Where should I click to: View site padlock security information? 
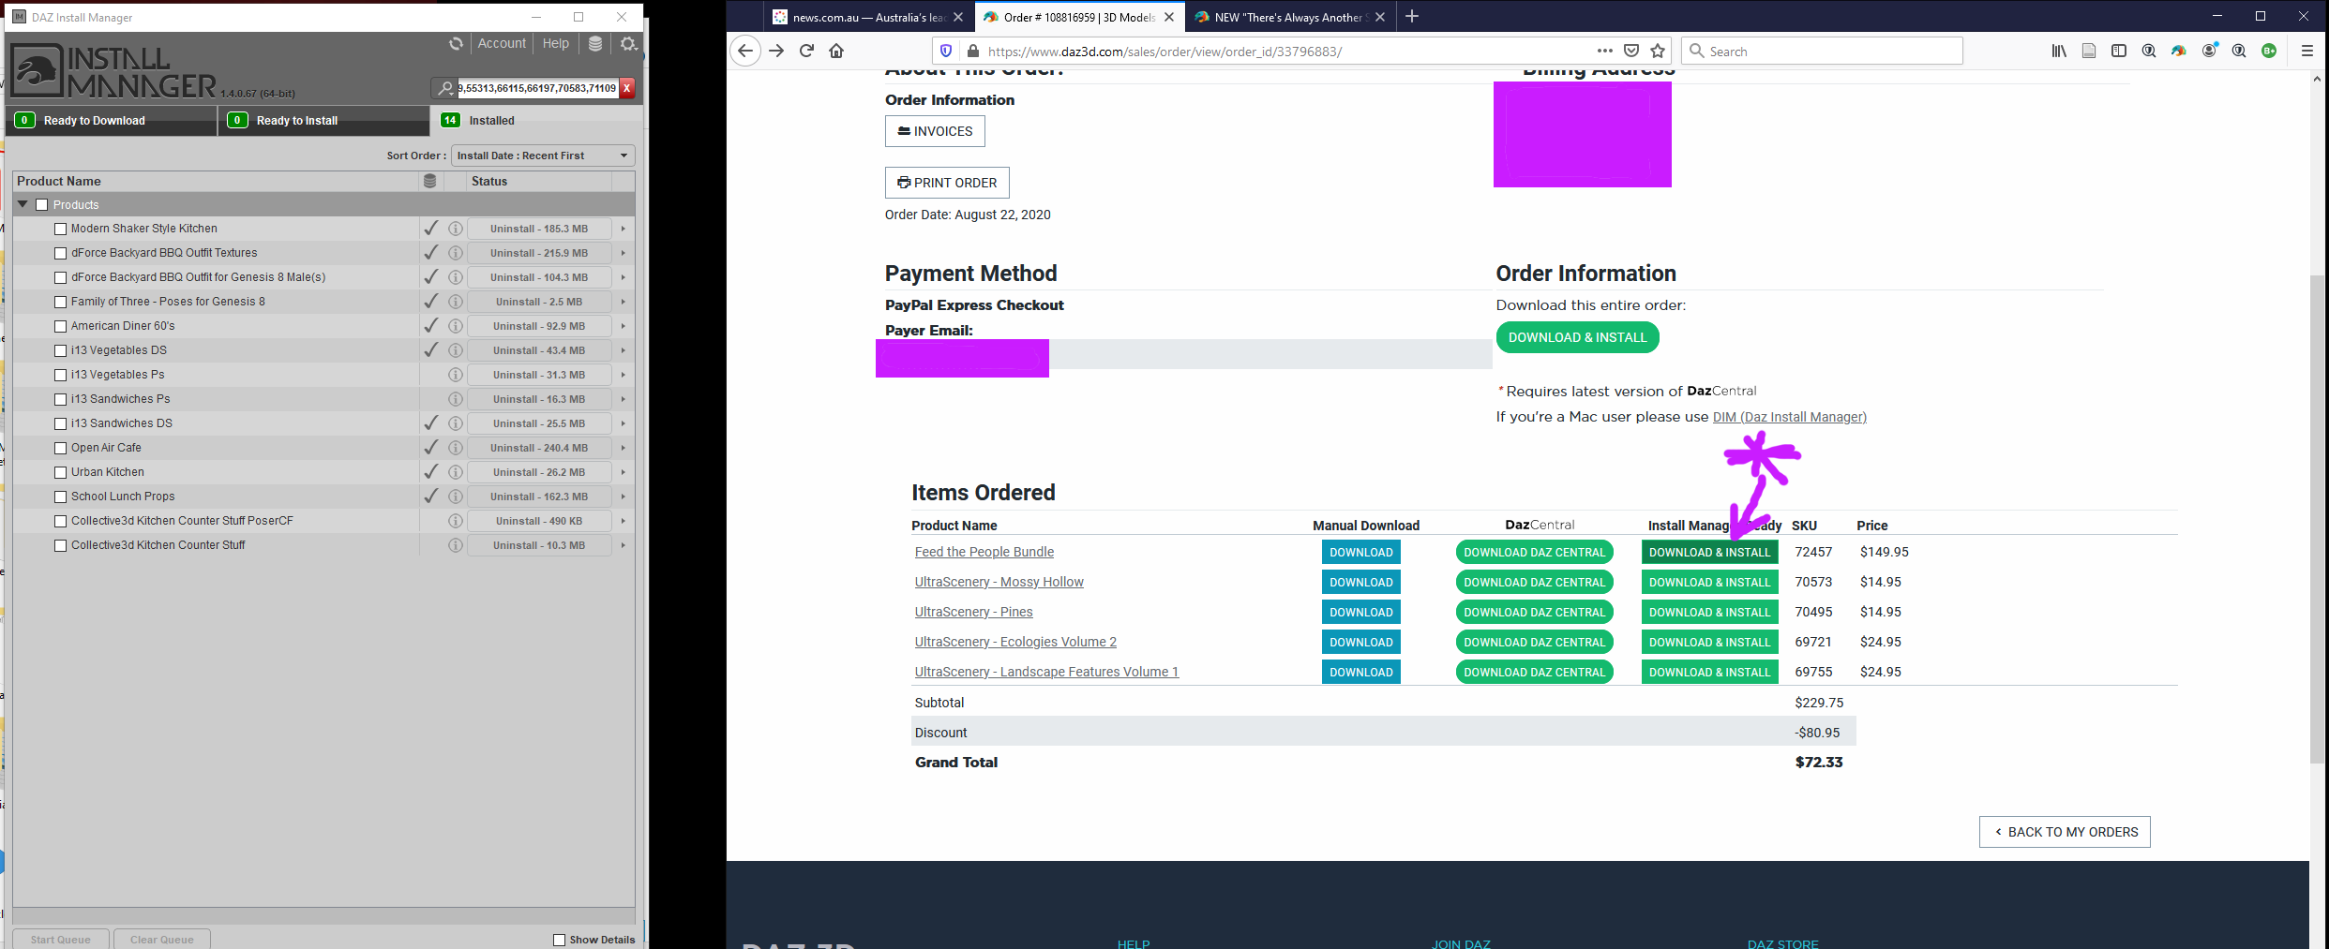pos(972,52)
